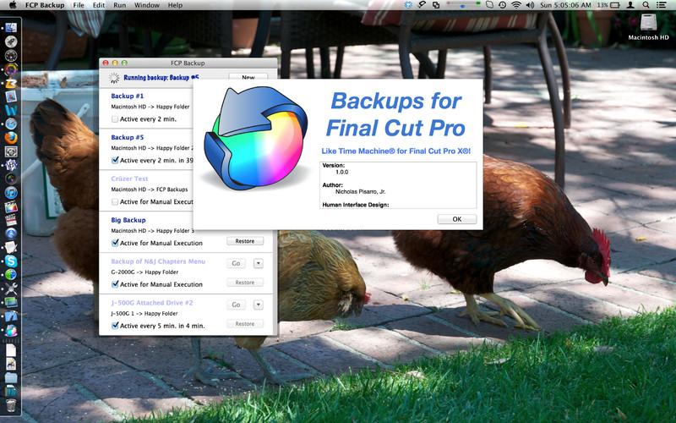Open the Trash in the Dock
The image size is (676, 423).
[x=11, y=405]
